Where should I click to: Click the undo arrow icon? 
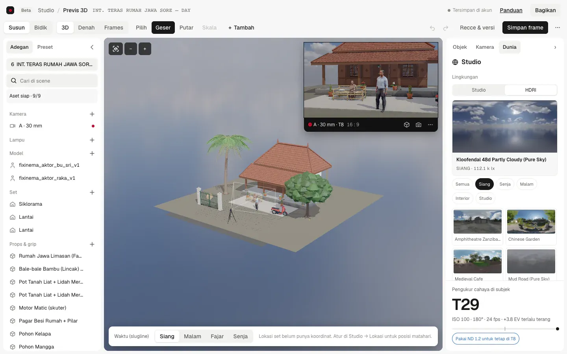432,28
